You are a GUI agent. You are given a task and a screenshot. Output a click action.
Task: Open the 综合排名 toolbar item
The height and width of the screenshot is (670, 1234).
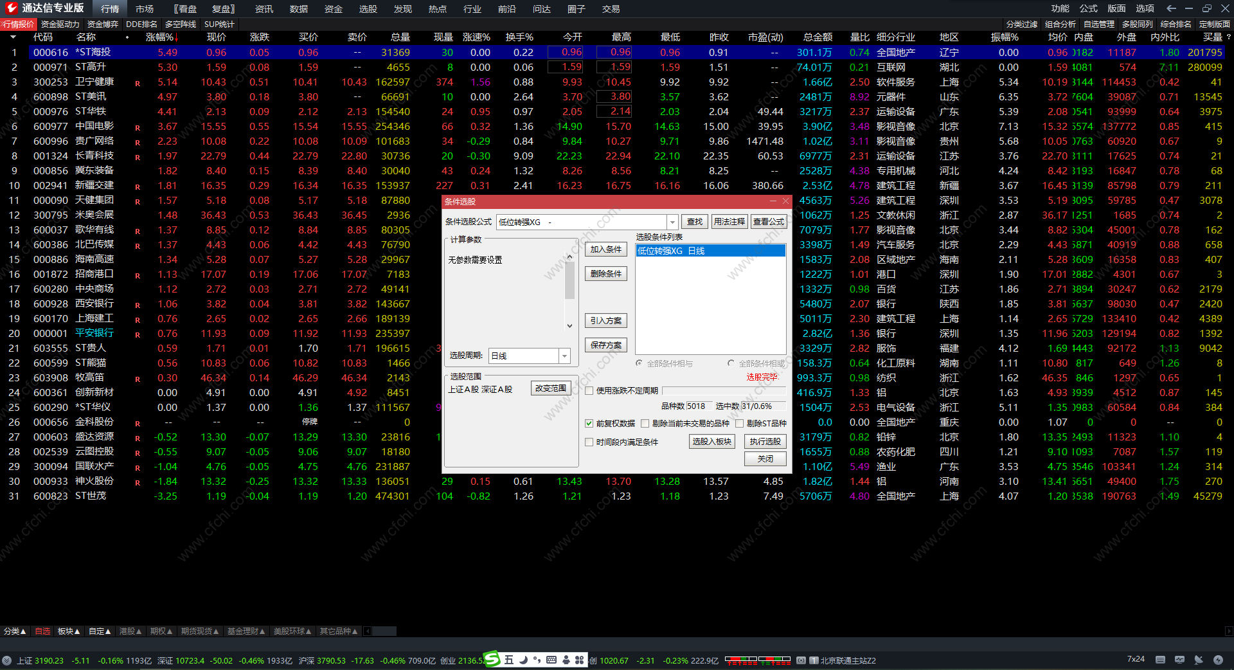[x=1176, y=24]
